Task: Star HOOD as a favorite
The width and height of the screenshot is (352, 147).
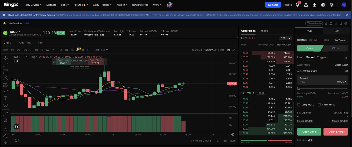Action: [x=4, y=23]
